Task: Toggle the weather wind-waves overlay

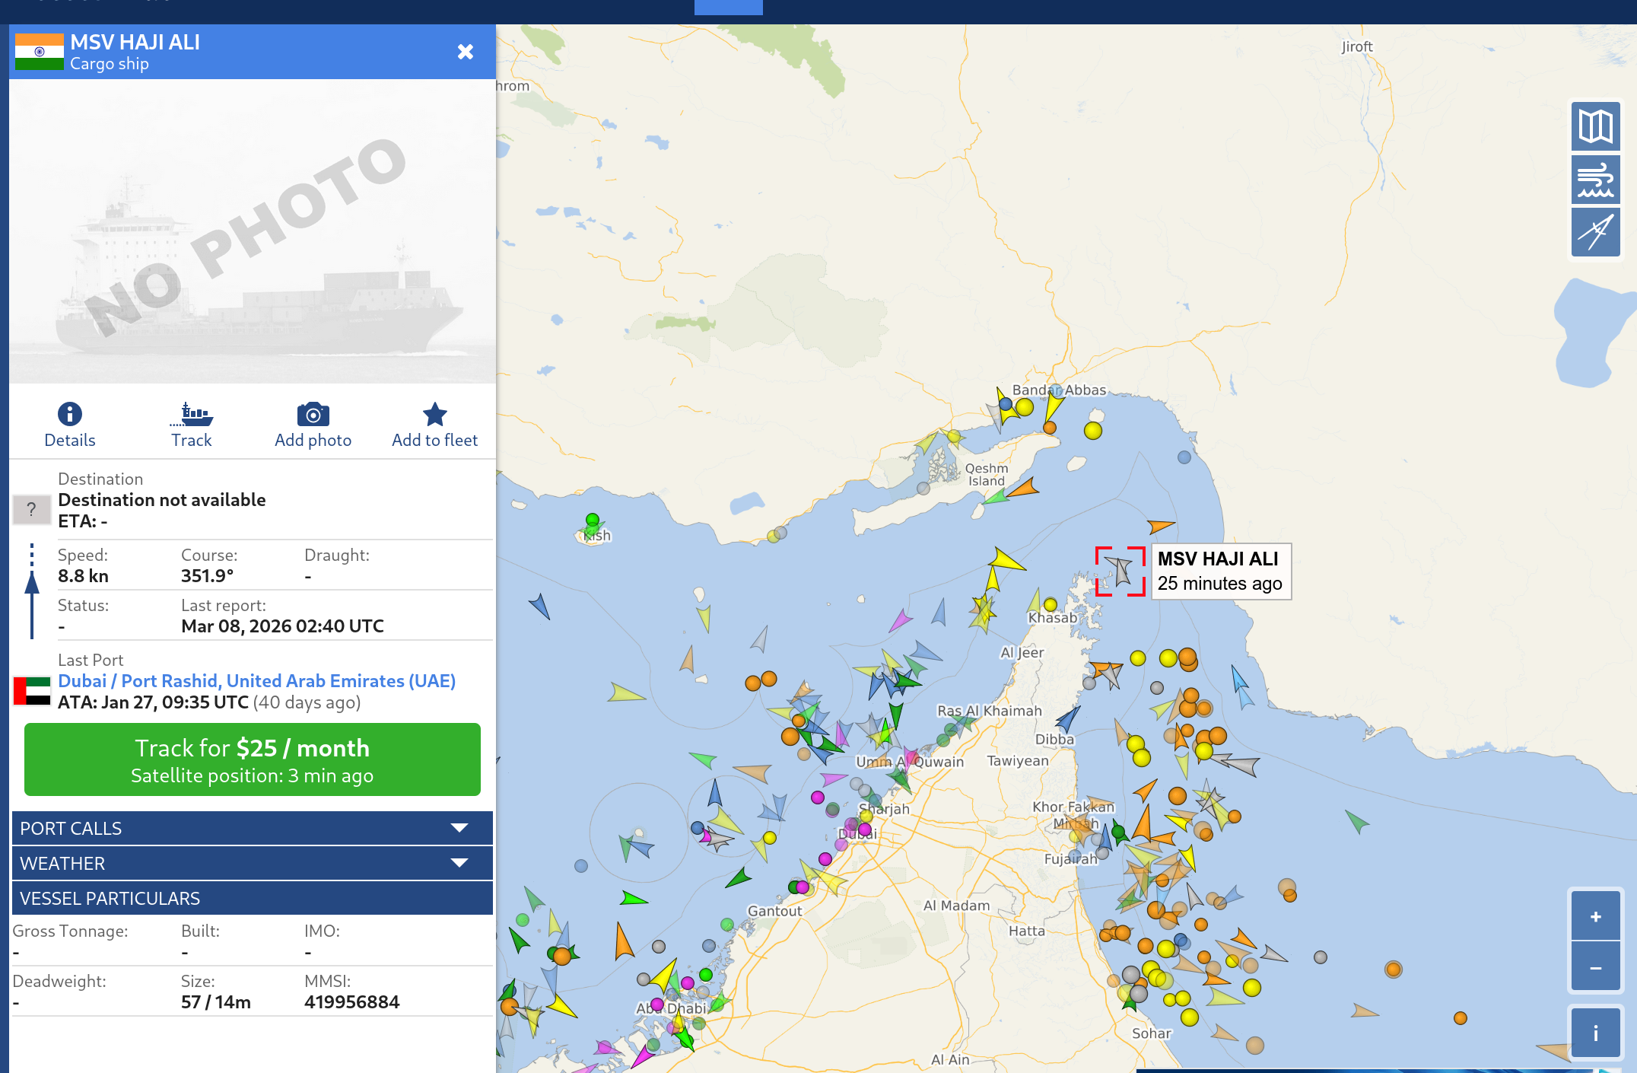Action: click(1595, 180)
